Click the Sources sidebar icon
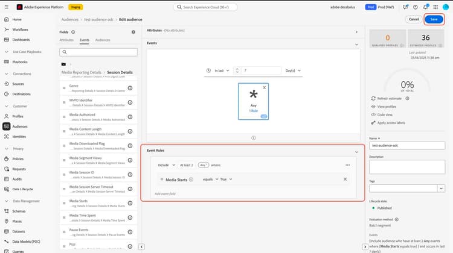This screenshot has width=453, height=253. click(7, 84)
